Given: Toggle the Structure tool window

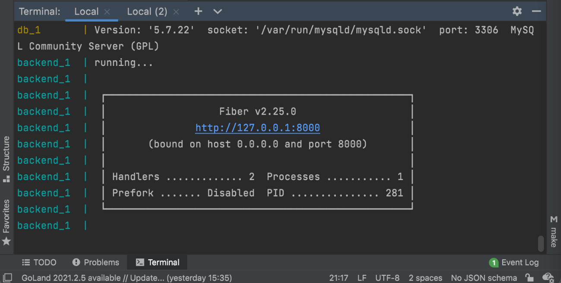Looking at the screenshot, I should [6, 159].
